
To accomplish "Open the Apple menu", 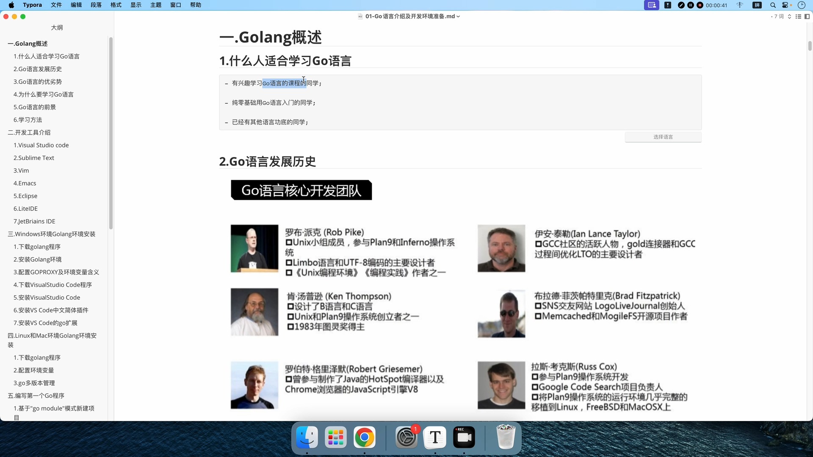I will [x=11, y=5].
